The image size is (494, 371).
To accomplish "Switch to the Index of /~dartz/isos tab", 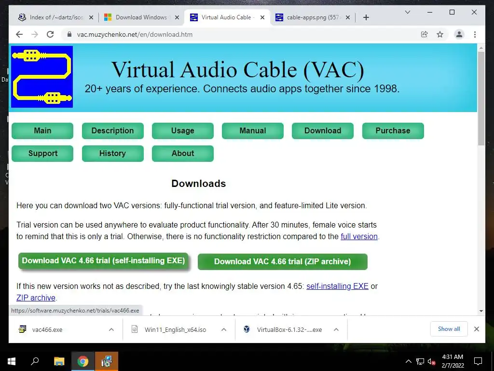I will pyautogui.click(x=56, y=17).
